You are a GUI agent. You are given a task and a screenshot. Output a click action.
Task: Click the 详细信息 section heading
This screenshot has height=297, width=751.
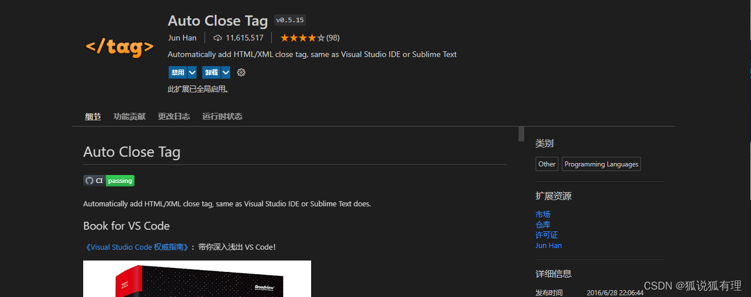coord(553,274)
